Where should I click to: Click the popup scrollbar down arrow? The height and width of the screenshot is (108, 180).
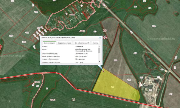(x=99, y=62)
